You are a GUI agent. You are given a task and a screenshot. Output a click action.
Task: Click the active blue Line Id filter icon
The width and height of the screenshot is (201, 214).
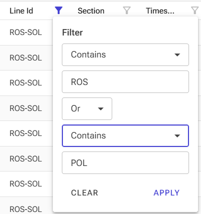(x=58, y=10)
